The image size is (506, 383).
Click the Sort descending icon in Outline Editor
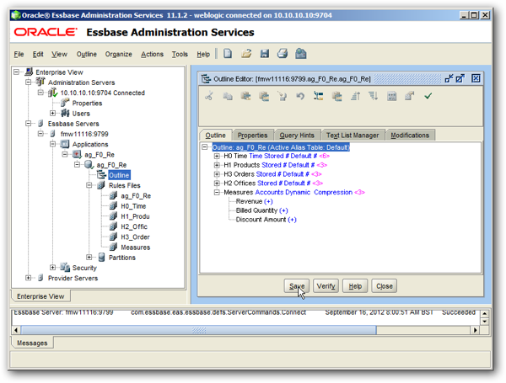[374, 96]
